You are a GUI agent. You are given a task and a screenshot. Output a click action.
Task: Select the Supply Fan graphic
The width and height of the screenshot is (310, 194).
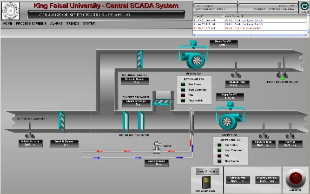pyautogui.click(x=230, y=116)
